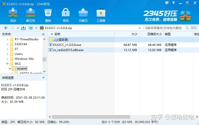Image resolution: width=199 pixels, height=125 pixels.
Task: Click the 自解压 (Self-extract) icon
Action: [83, 12]
